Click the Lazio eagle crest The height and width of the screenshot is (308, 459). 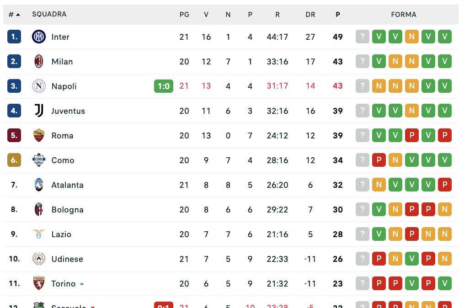pyautogui.click(x=39, y=234)
